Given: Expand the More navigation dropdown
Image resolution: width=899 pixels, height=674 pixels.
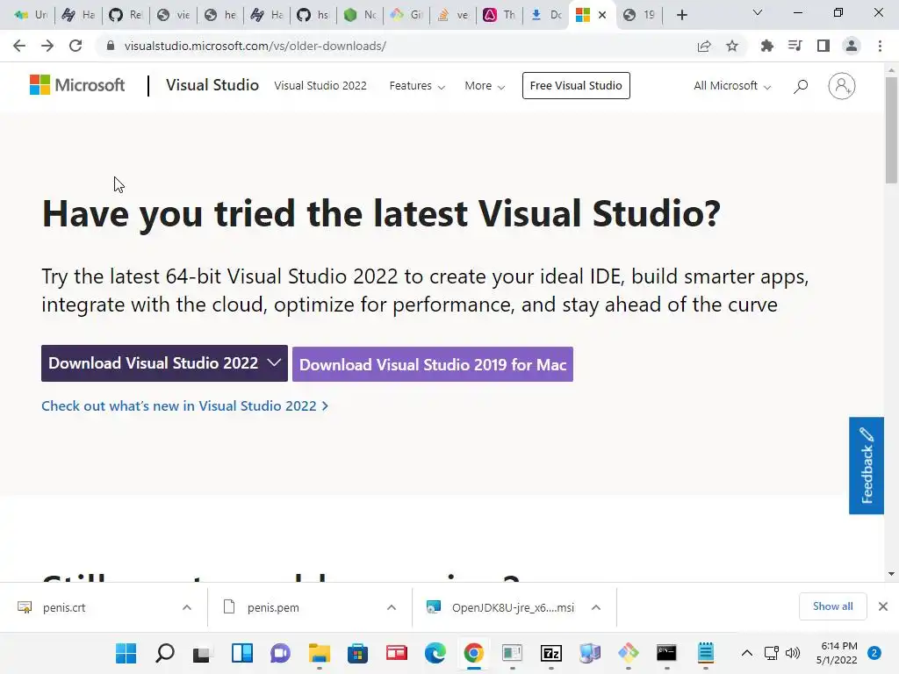Looking at the screenshot, I should pos(485,86).
